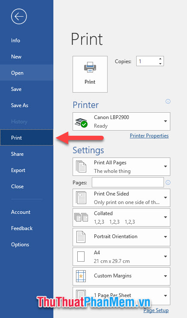Click the info icon next to Pages field
This screenshot has width=187, height=318.
point(168,182)
